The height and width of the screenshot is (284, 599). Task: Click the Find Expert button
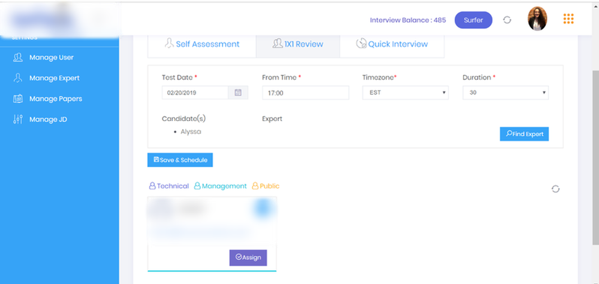[x=524, y=134]
